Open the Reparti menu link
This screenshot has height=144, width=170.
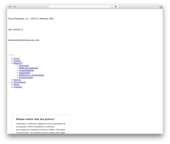click(17, 63)
